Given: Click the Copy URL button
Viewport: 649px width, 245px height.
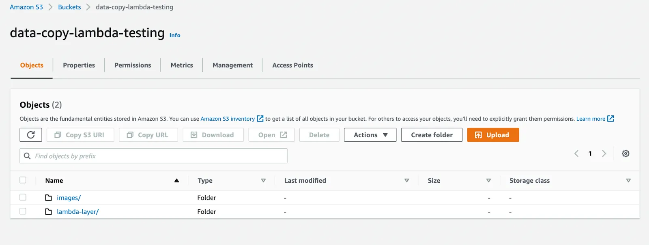Looking at the screenshot, I should coord(148,135).
